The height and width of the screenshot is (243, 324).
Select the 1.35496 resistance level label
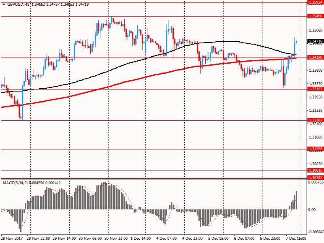pos(315,16)
